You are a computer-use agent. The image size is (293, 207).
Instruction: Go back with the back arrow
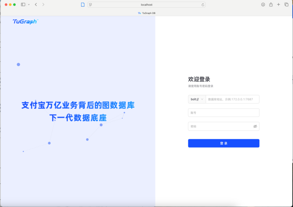click(36, 5)
